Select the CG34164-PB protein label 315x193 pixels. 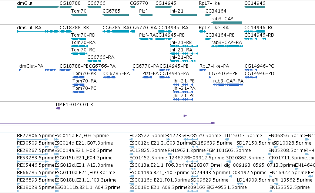tap(223, 74)
